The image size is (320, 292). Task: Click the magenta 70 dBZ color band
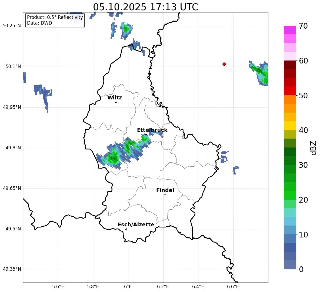coord(290,30)
